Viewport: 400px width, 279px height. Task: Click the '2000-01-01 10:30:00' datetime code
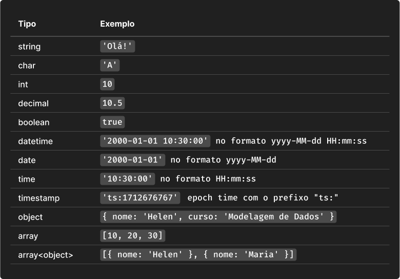tap(155, 141)
